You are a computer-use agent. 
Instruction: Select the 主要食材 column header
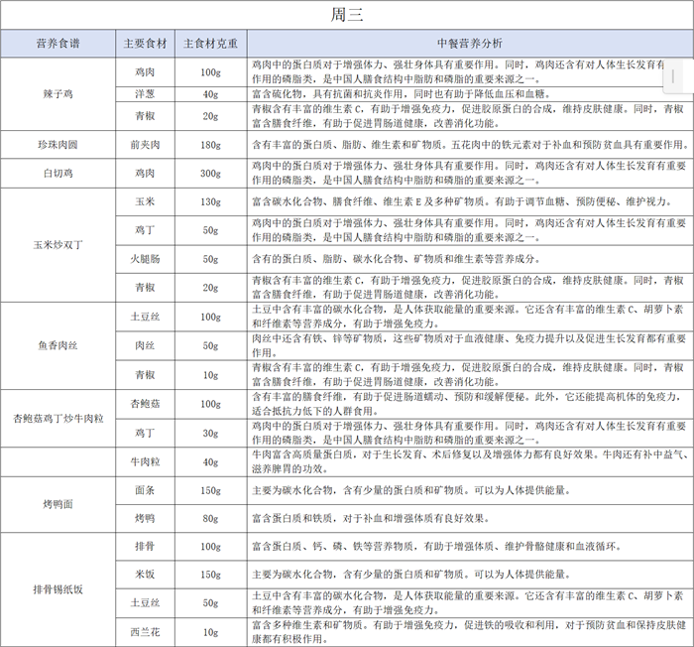(145, 45)
